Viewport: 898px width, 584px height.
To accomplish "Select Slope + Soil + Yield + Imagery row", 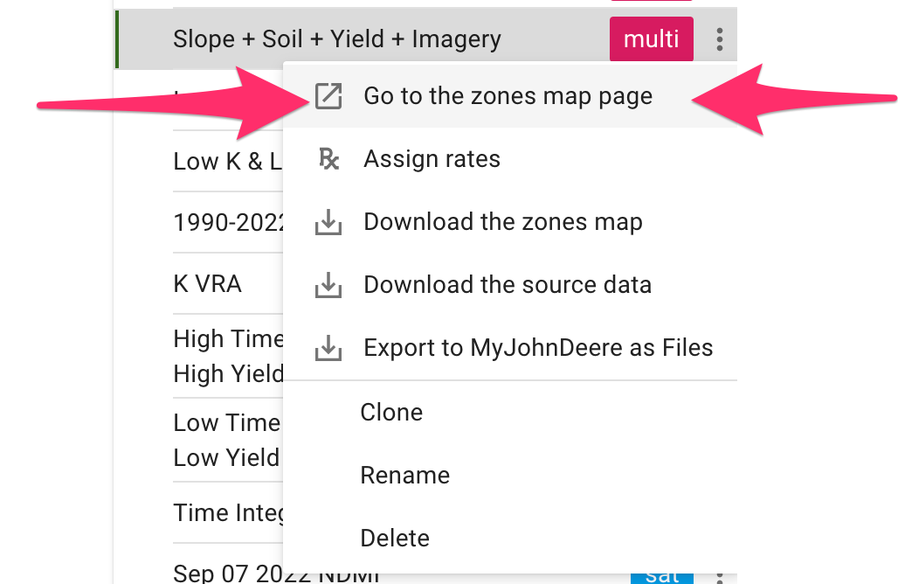I will pos(336,39).
